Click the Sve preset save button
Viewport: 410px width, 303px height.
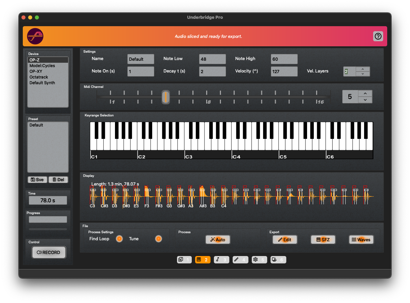tap(37, 180)
